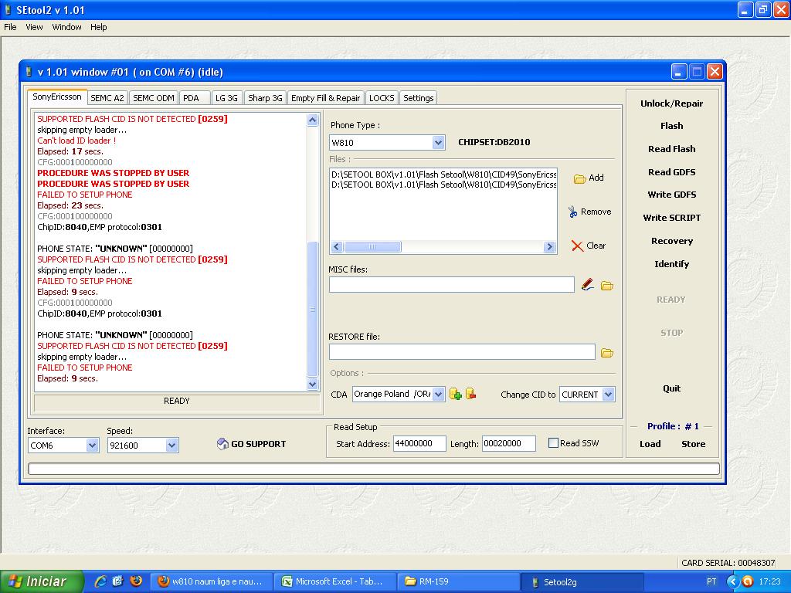Click the remove CDA icon with red minus
Viewport: 791px width, 593px height.
click(470, 393)
